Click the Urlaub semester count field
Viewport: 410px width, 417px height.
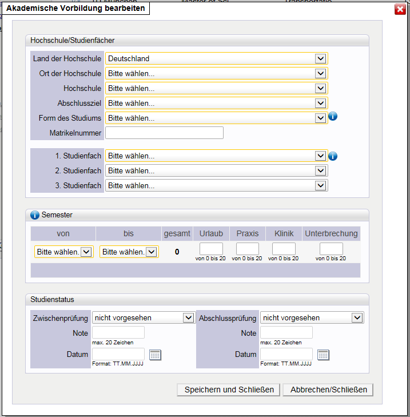click(x=210, y=249)
